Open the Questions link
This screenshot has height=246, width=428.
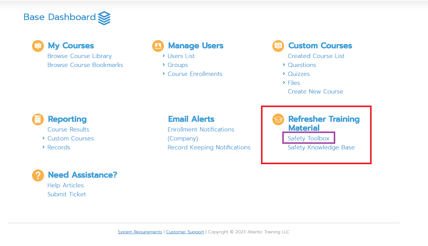pyautogui.click(x=302, y=65)
